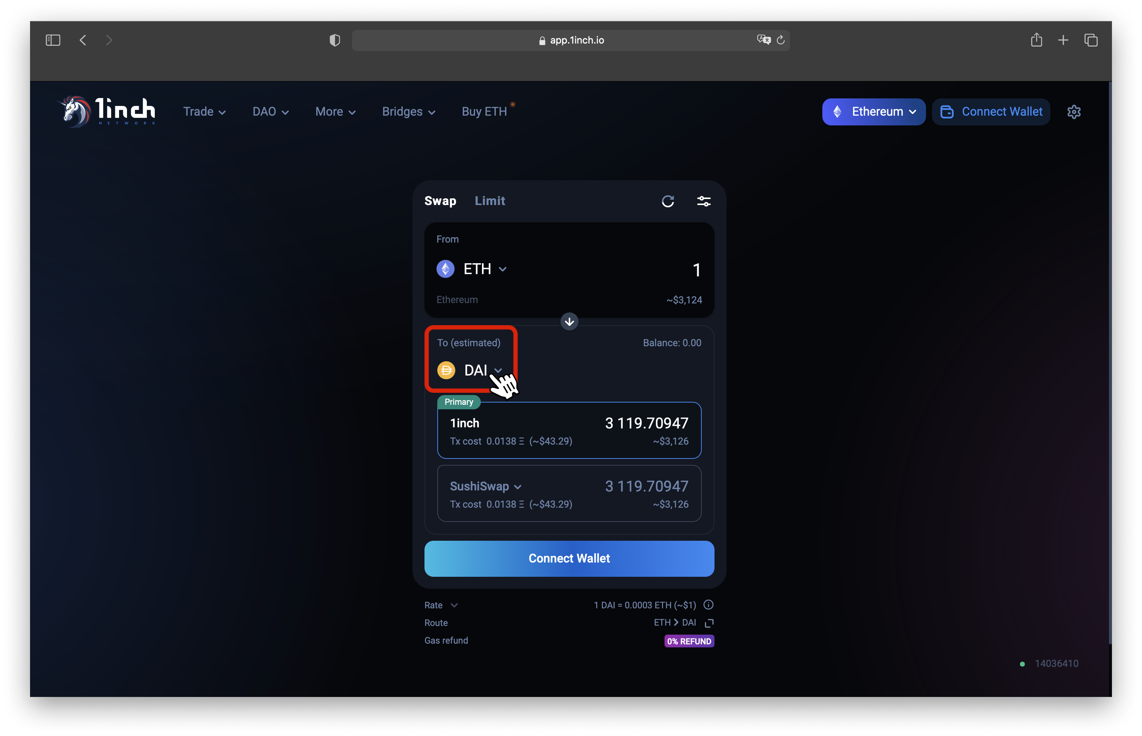Viewport: 1142px width, 736px height.
Task: Select the 1inch Primary quote card
Action: point(569,430)
